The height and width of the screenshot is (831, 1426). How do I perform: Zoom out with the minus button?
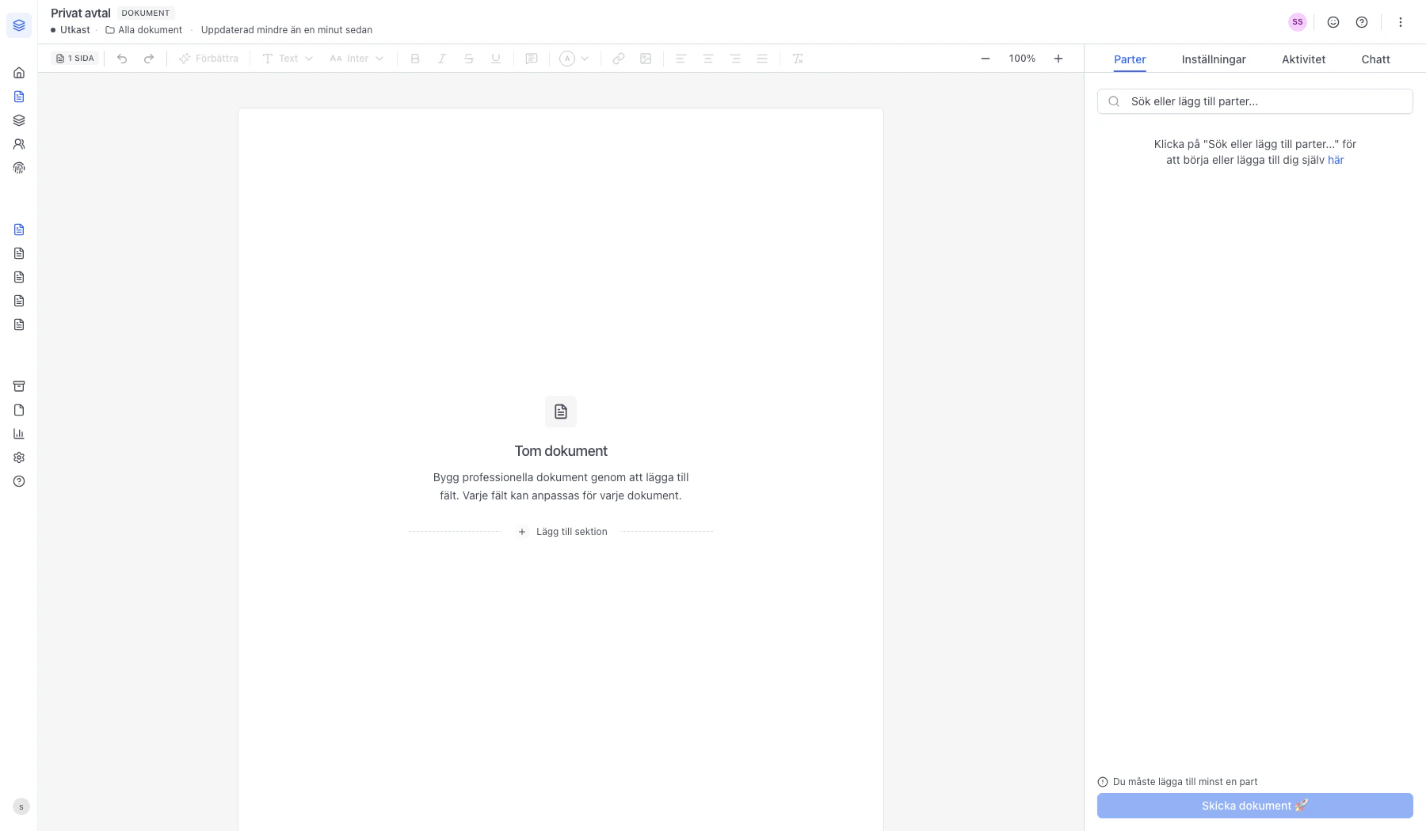click(986, 59)
